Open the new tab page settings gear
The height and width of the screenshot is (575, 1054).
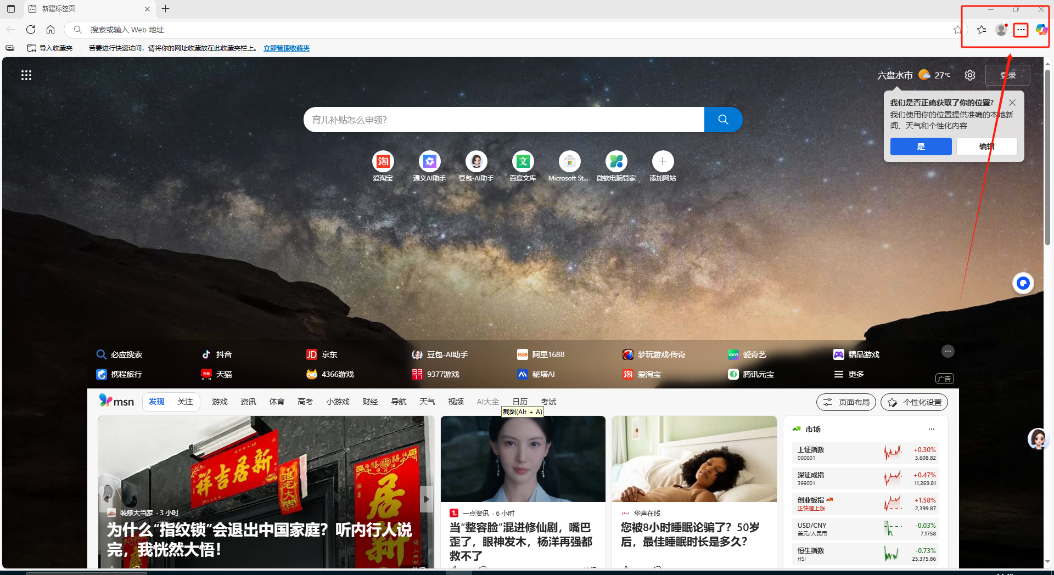969,75
